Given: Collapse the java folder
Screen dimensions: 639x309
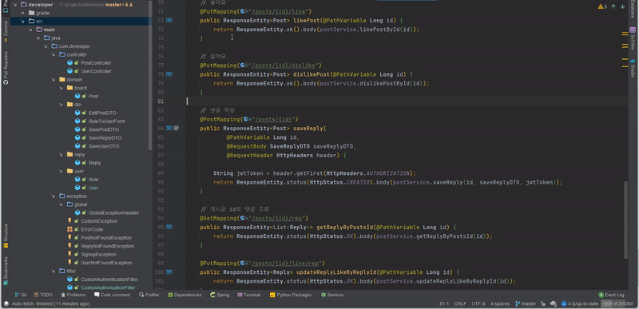Looking at the screenshot, I should click(x=38, y=38).
